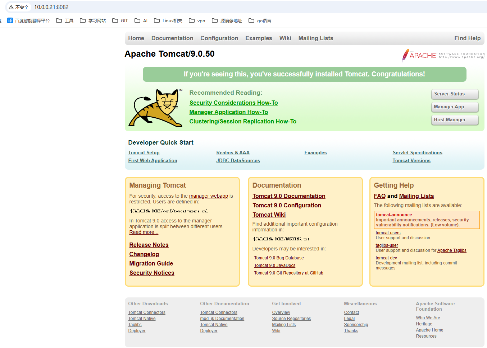Open the Baidu translate bookmark icon

click(10, 20)
